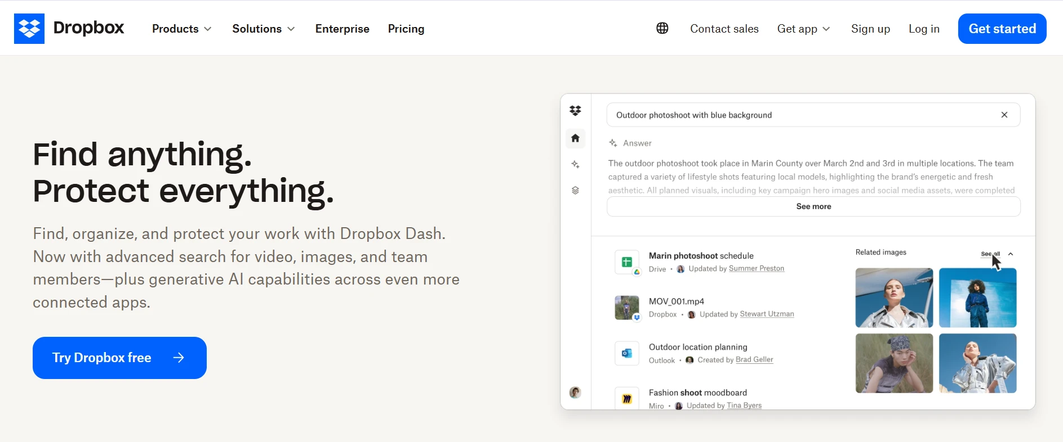Open the MOV_001.mp4 result
Viewport: 1063px width, 442px height.
[677, 301]
